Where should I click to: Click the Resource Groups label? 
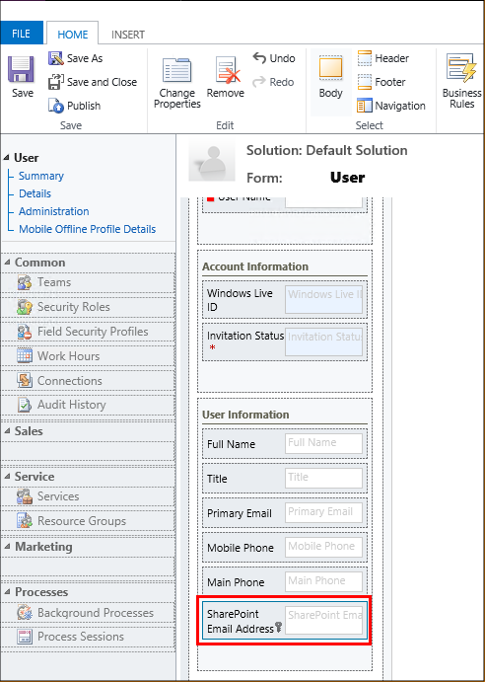[82, 521]
